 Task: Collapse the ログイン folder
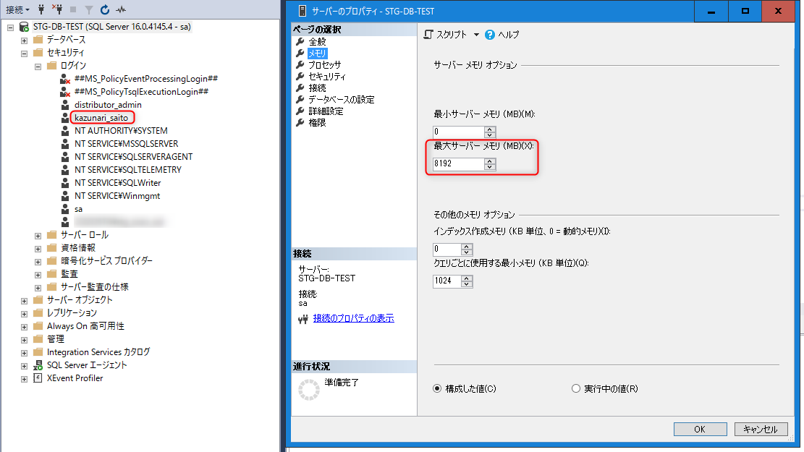coord(38,67)
